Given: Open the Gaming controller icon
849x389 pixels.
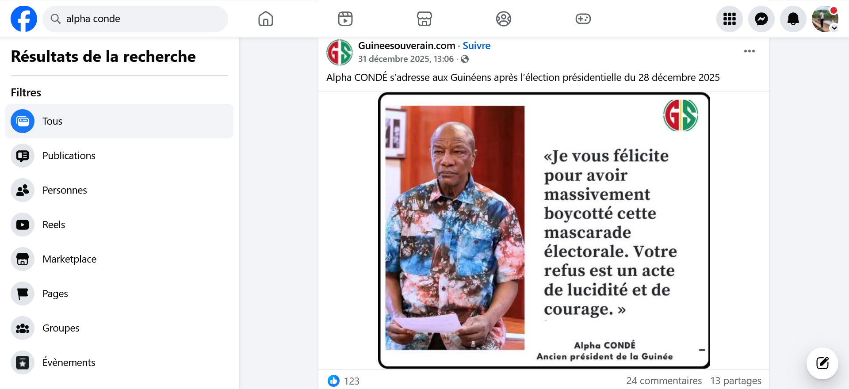Looking at the screenshot, I should coord(583,19).
